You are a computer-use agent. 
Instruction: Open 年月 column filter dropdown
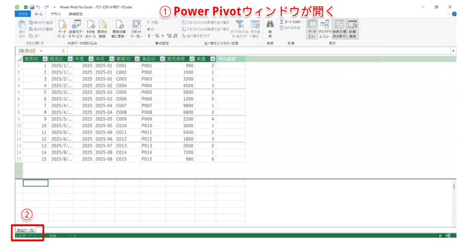(112, 59)
